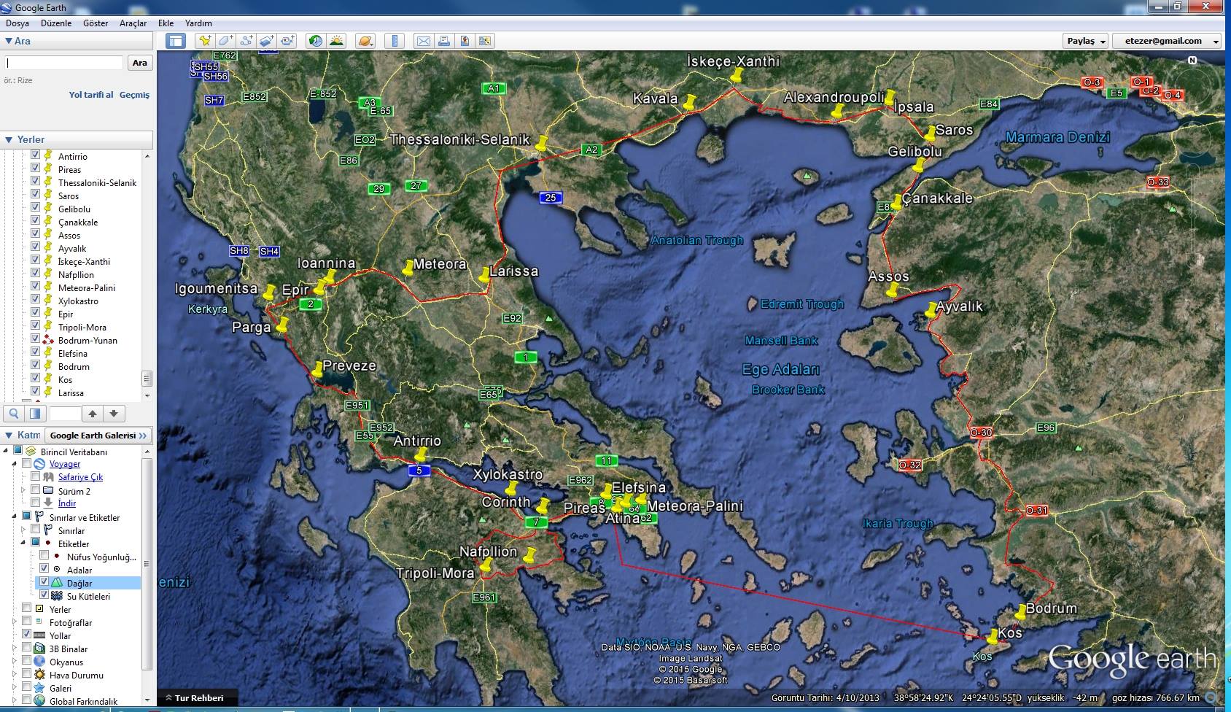Add a path using toolbar icon
This screenshot has height=712, width=1231.
pyautogui.click(x=246, y=41)
